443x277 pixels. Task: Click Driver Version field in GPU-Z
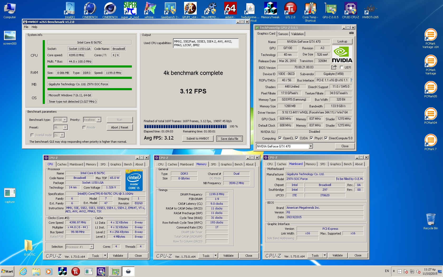[315, 112]
